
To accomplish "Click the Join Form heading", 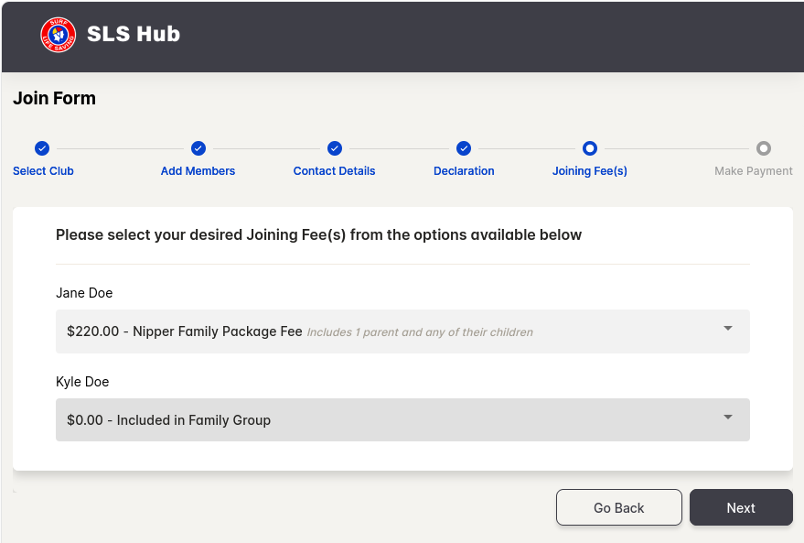I will point(54,98).
